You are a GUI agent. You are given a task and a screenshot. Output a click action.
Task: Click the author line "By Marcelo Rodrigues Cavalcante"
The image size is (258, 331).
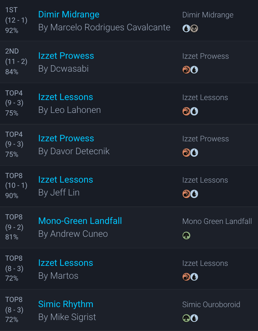click(104, 27)
